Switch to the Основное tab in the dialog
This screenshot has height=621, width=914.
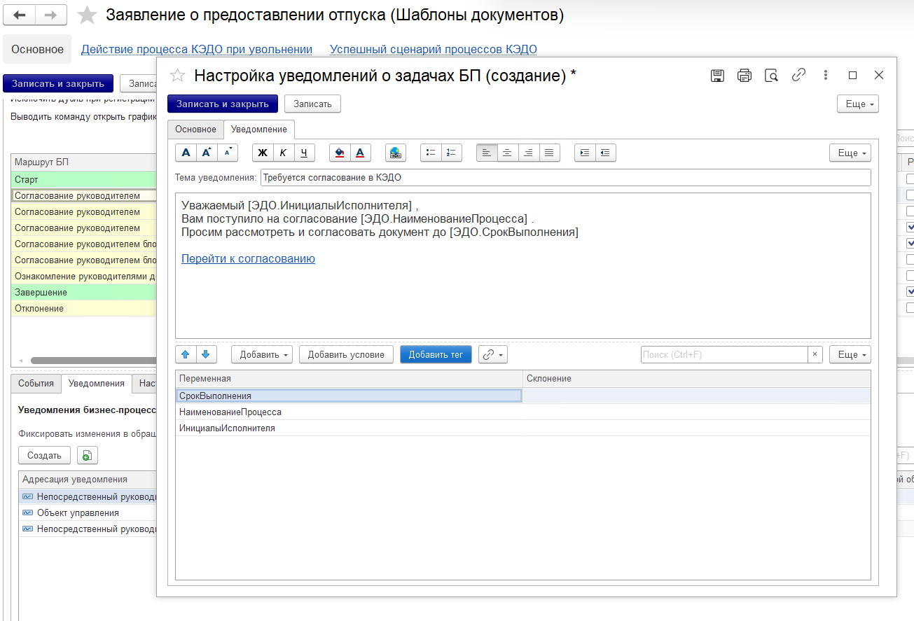pyautogui.click(x=195, y=130)
